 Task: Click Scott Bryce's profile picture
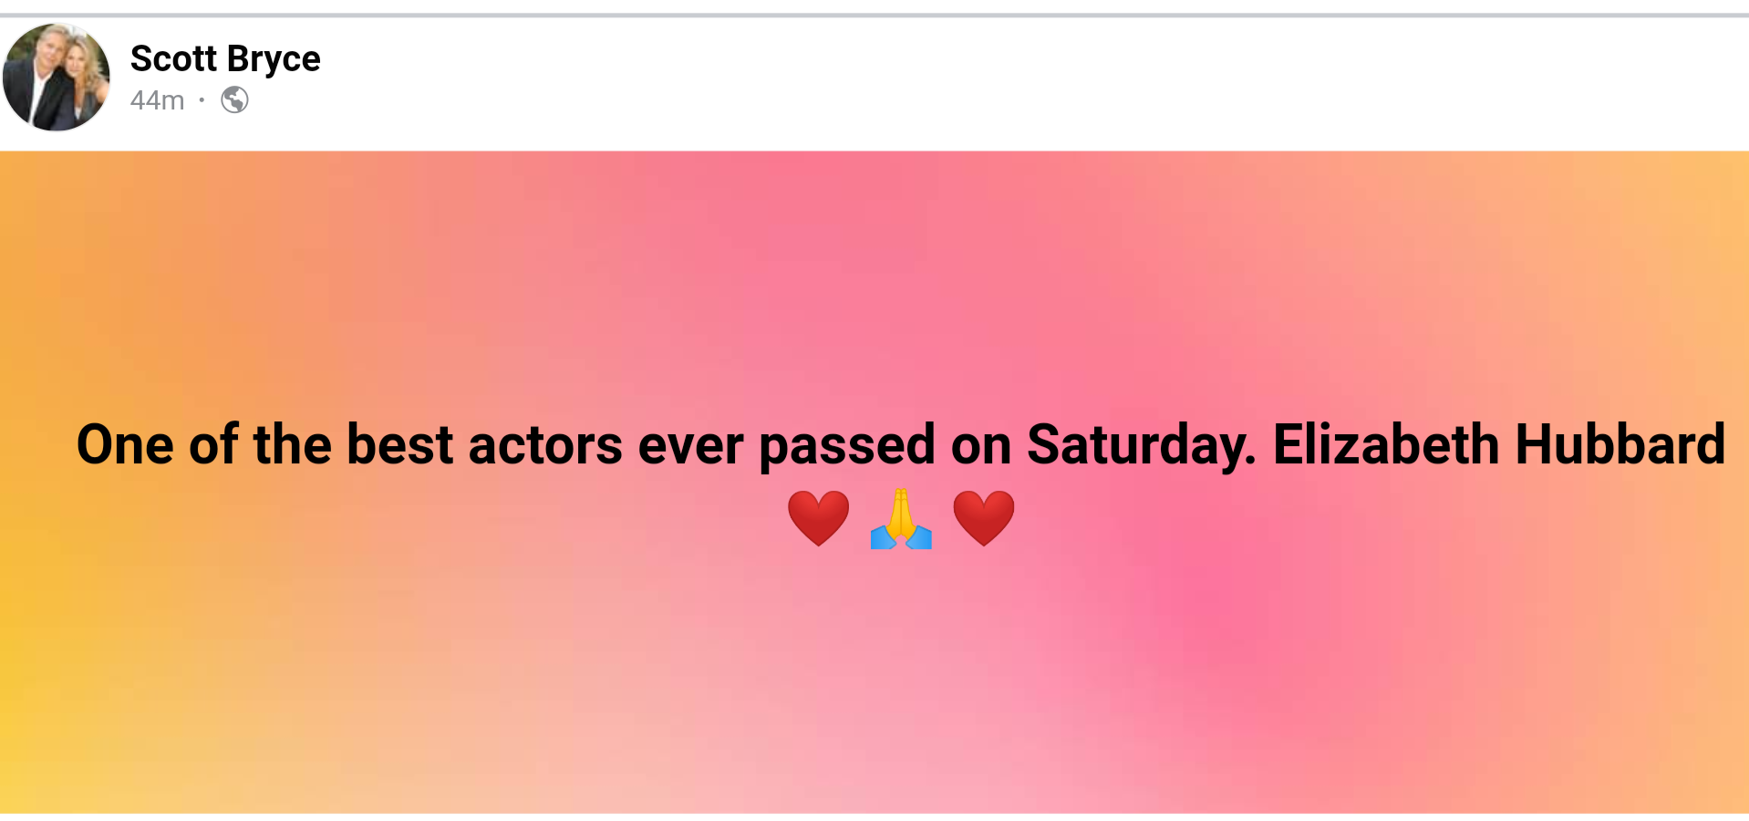click(57, 78)
